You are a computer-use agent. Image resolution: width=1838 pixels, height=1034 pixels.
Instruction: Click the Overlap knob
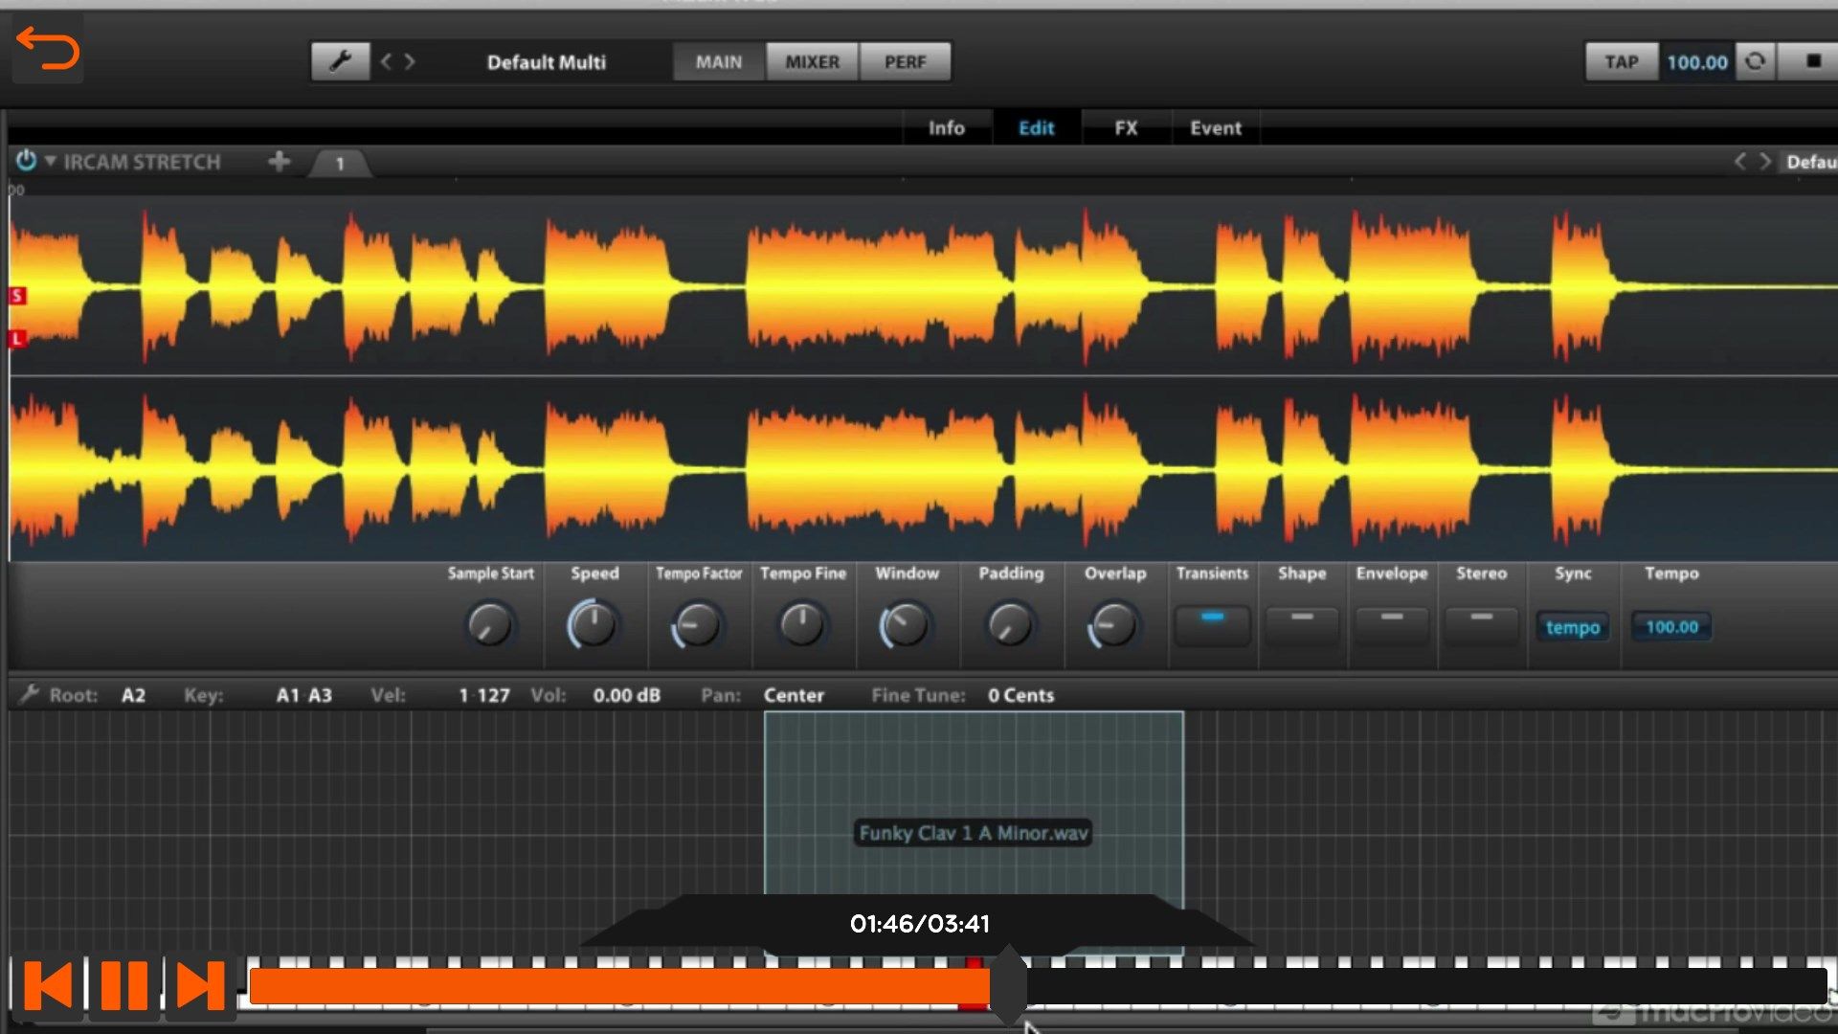click(1113, 625)
